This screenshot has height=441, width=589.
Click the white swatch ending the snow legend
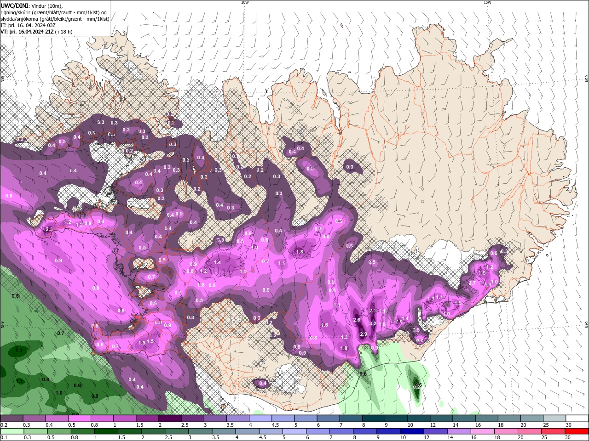(577, 418)
